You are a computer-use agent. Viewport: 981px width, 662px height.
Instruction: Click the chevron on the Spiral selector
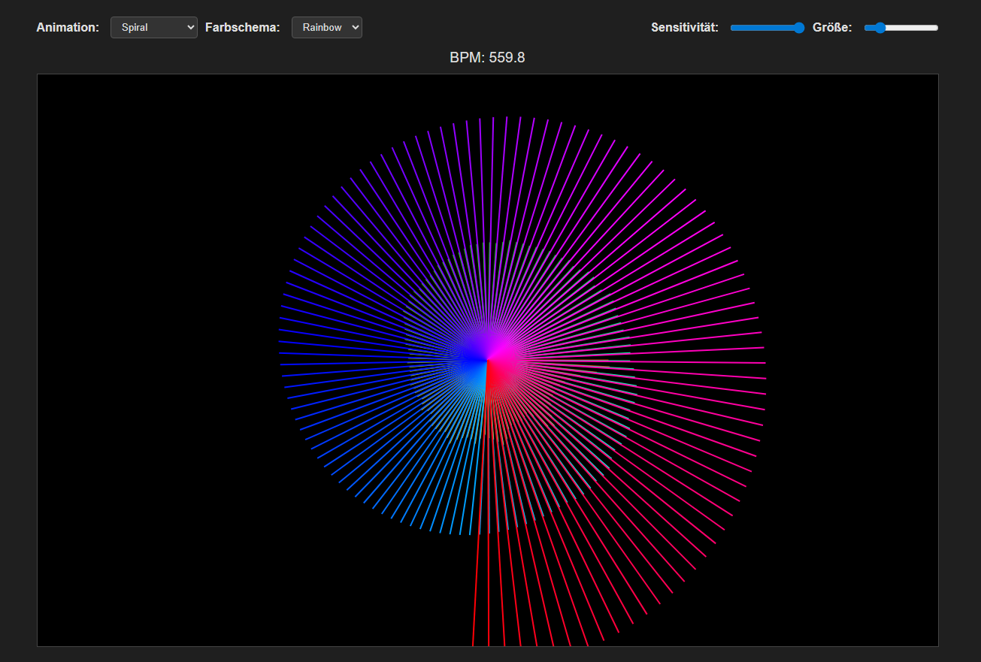[189, 27]
